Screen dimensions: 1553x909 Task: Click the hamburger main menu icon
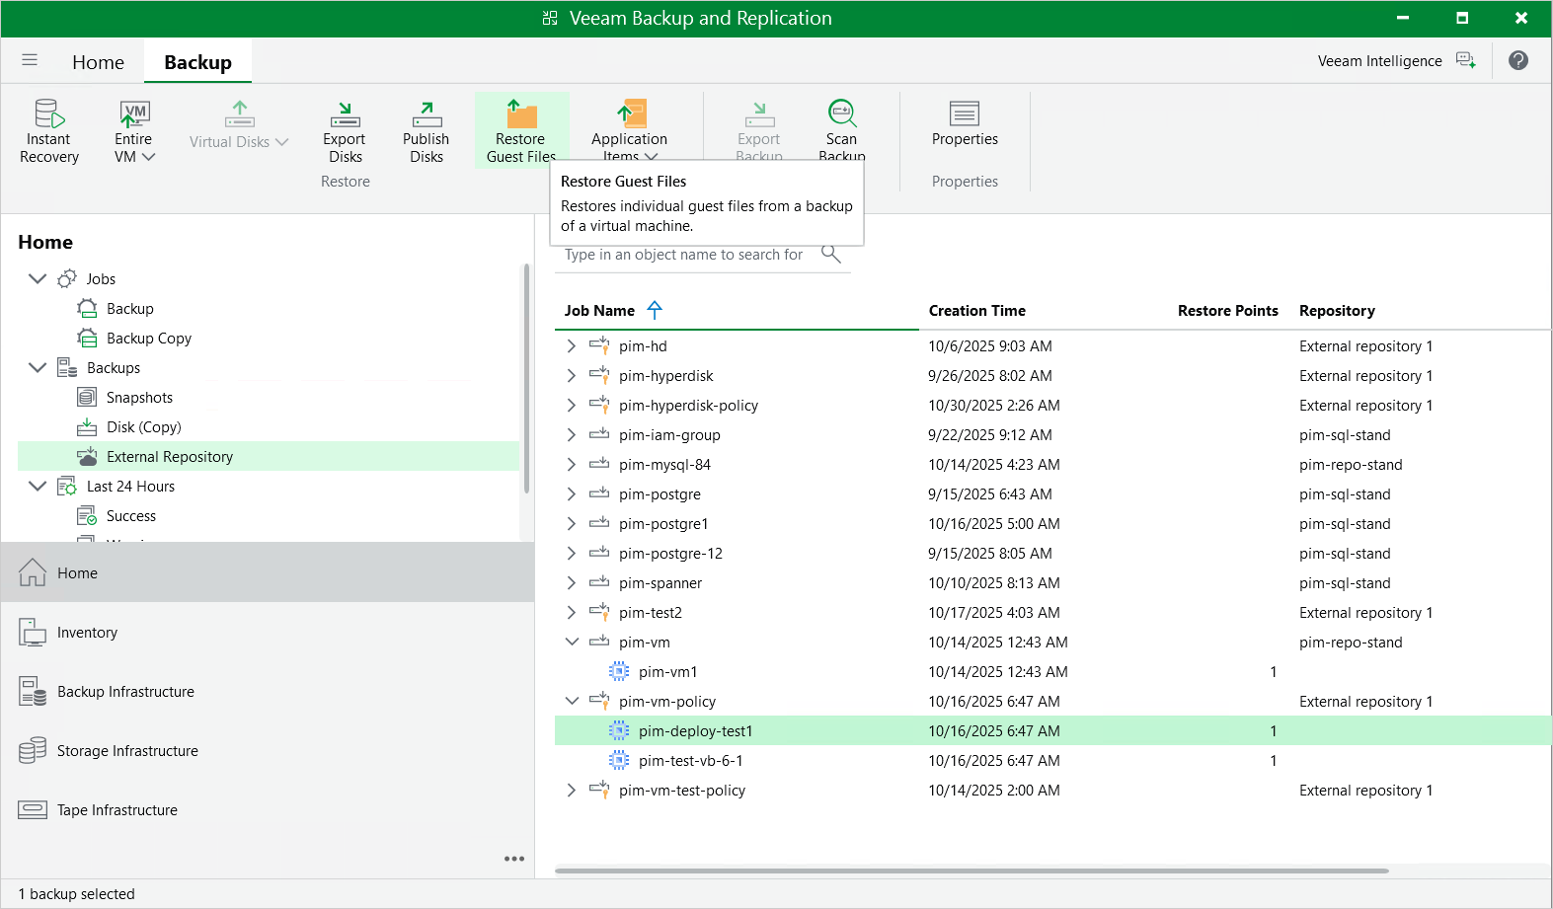(30, 60)
